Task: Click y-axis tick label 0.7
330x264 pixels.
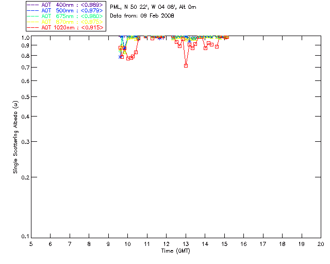Action: [25, 68]
